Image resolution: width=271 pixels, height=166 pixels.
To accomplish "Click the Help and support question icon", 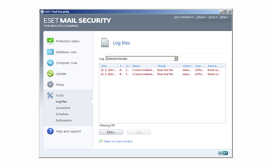I will (50, 131).
